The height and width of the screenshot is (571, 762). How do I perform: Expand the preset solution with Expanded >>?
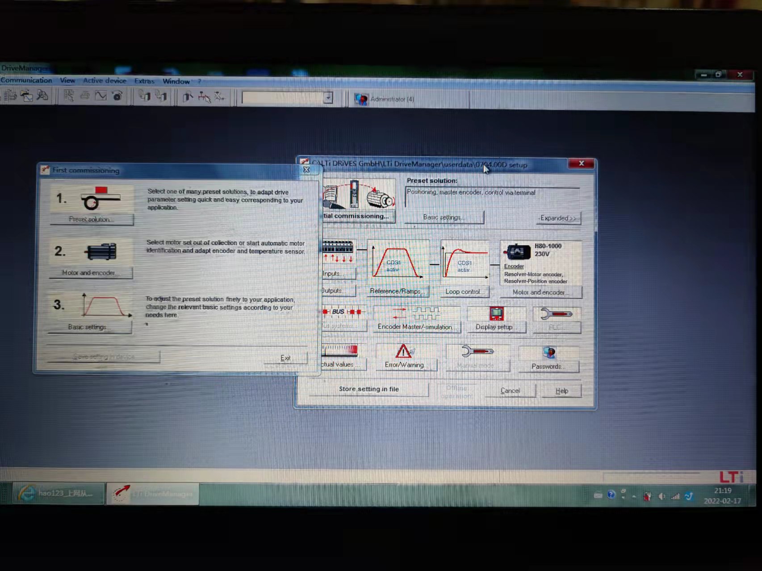point(557,218)
